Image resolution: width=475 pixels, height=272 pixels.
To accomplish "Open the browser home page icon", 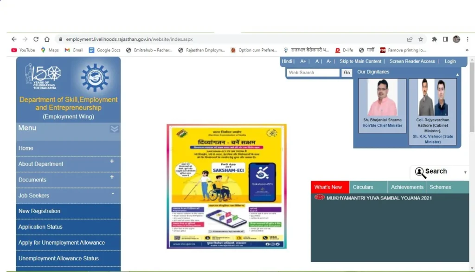I will tap(47, 39).
